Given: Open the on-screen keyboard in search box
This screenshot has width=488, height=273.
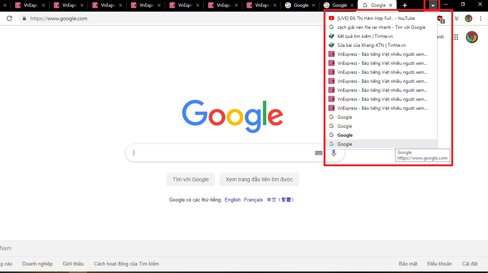Looking at the screenshot, I should (319, 153).
